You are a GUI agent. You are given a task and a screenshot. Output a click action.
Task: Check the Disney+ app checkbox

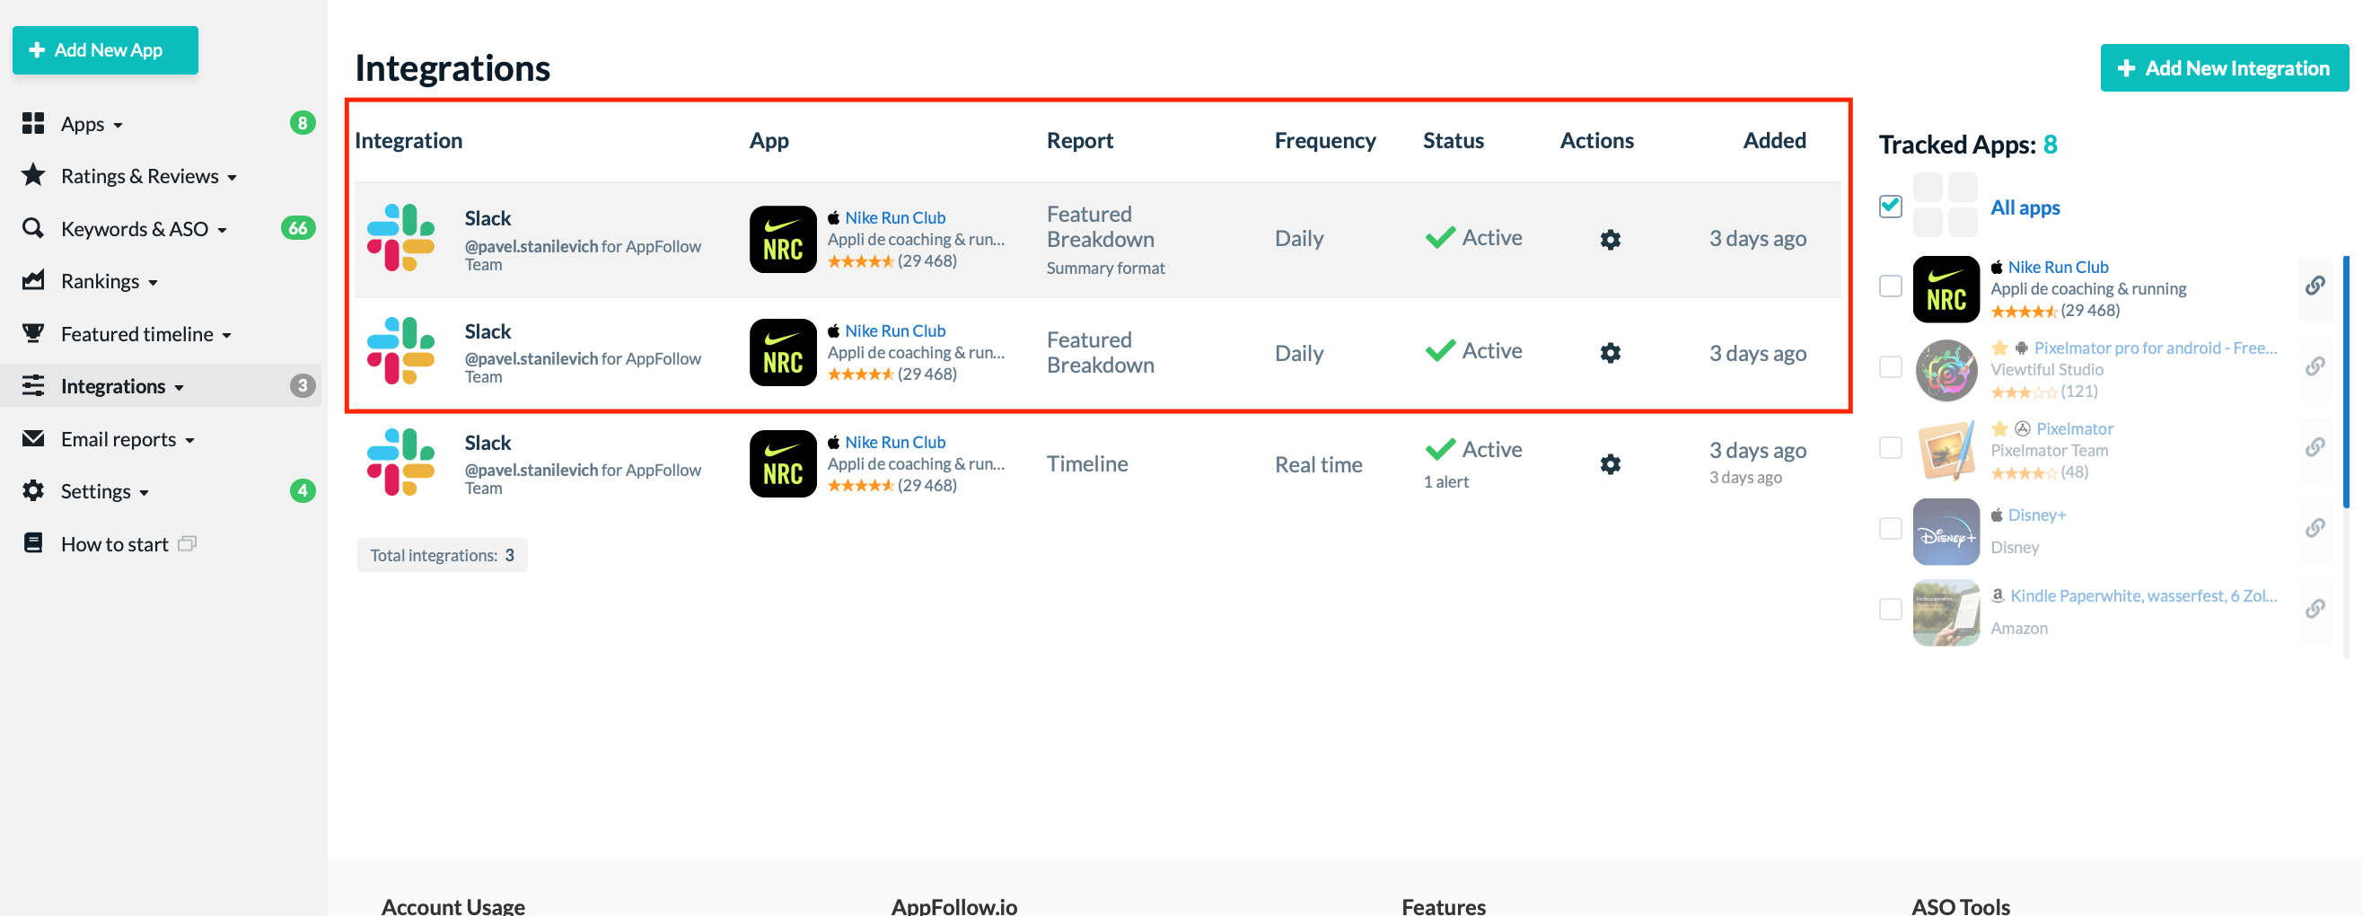coord(1891,528)
